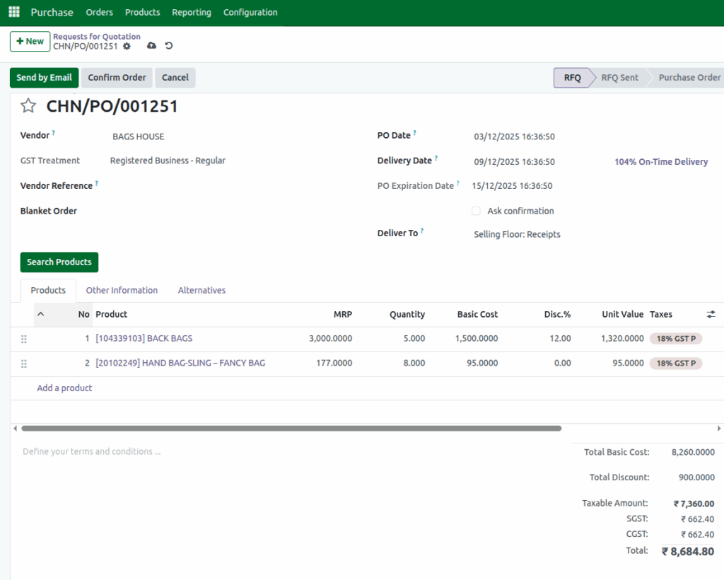
Task: Open the Products dropdown menu
Action: tap(142, 12)
